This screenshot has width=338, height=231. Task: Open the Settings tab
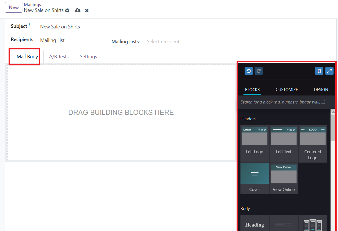tap(88, 57)
